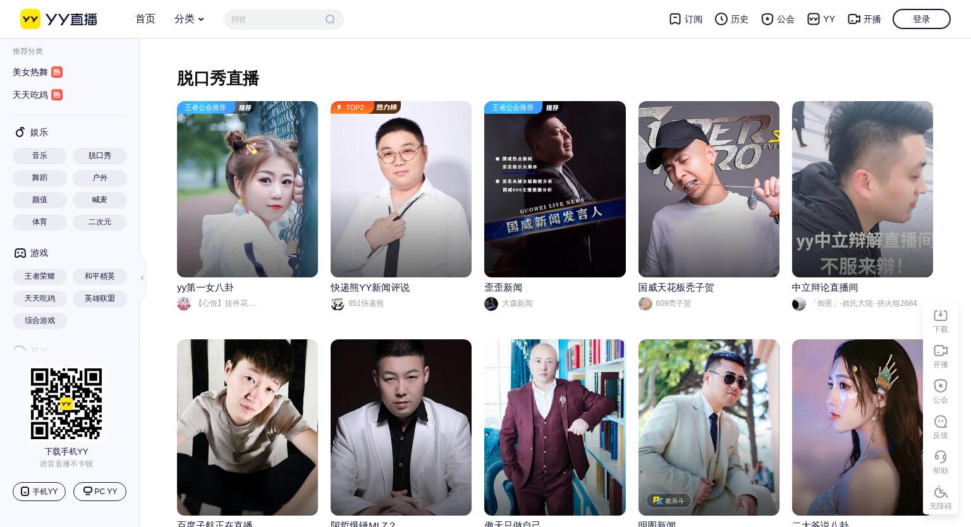The height and width of the screenshot is (527, 971).
Task: Open the 无障碍 accessibility icon
Action: pos(941,492)
